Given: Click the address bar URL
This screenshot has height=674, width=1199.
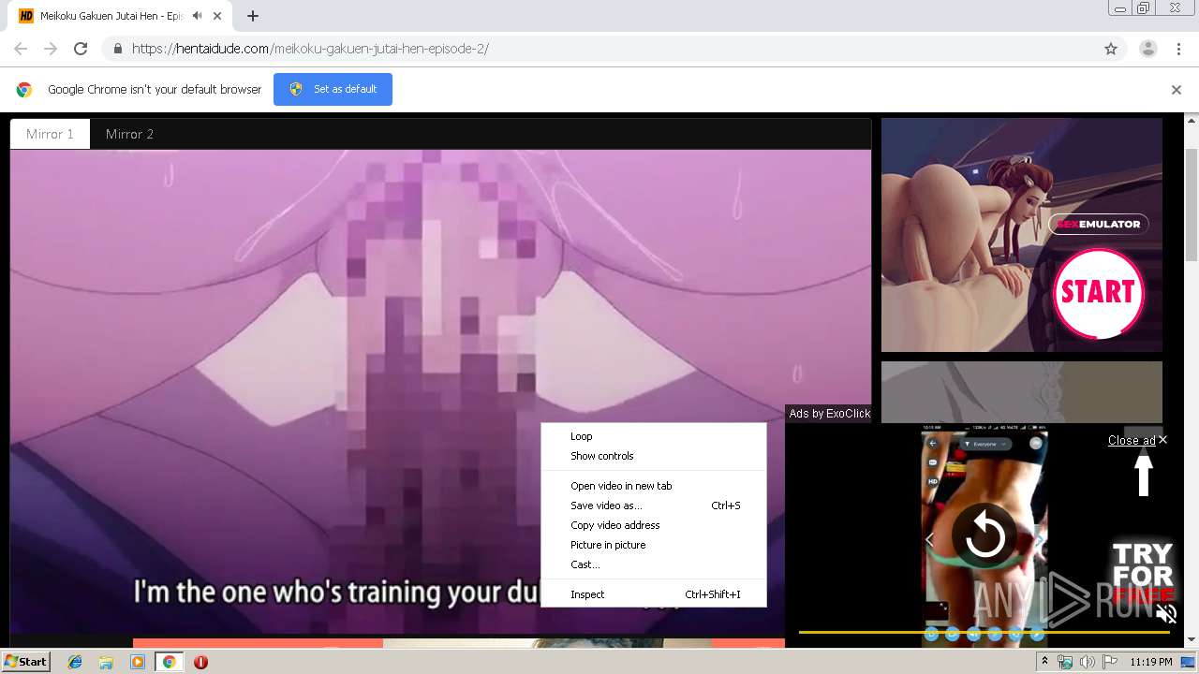Looking at the screenshot, I should click(x=310, y=49).
